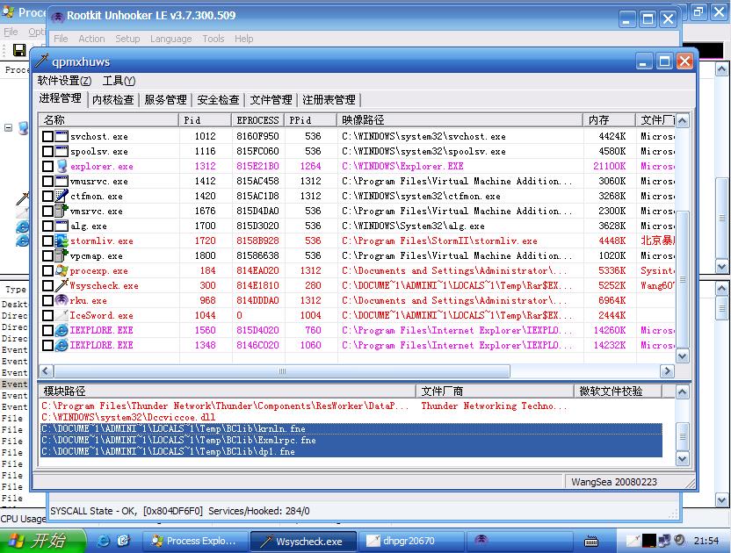731x553 pixels.
Task: Click the clock in the system tray
Action: pos(706,541)
